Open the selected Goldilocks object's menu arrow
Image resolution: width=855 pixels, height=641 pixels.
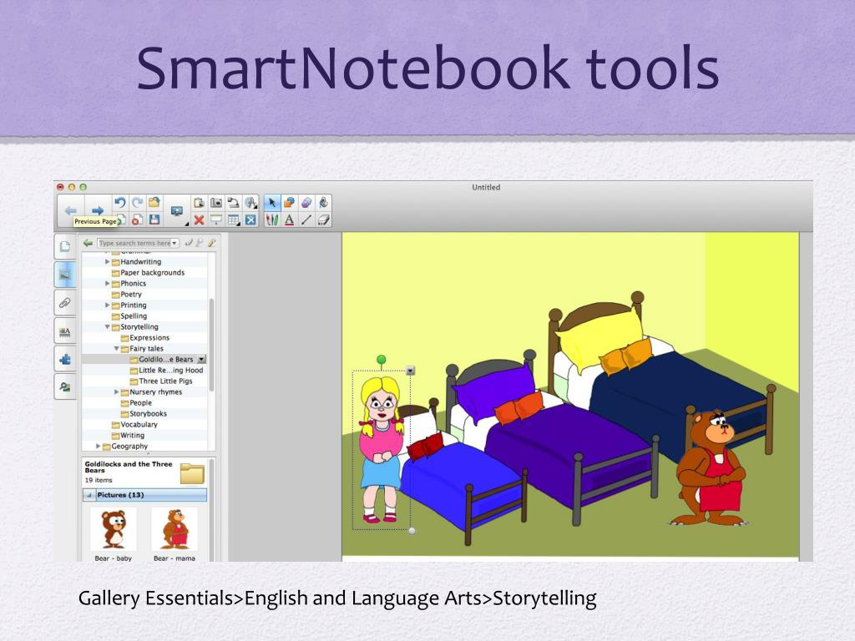(411, 371)
